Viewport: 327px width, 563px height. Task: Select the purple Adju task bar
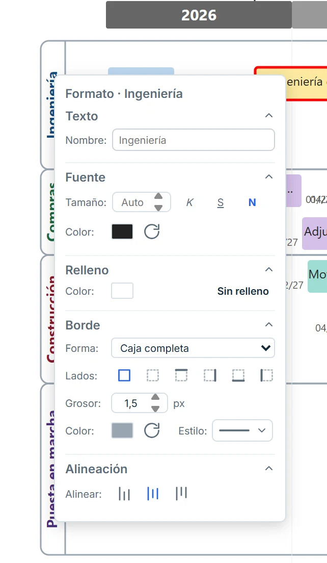pos(314,234)
